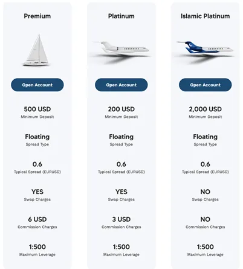Open an Islamic Platinum account
Image resolution: width=243 pixels, height=269 pixels.
[206, 85]
